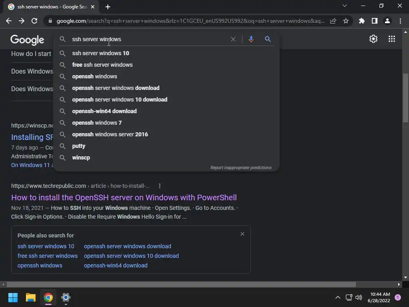Choose the winscp suggestion

click(167, 157)
